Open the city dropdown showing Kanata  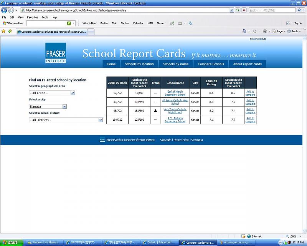[x=48, y=106]
